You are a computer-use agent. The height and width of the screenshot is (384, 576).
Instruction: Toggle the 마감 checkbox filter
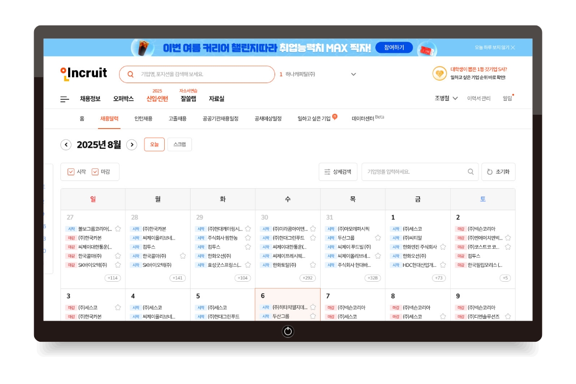click(x=95, y=172)
